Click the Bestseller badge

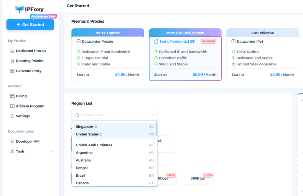click(208, 41)
